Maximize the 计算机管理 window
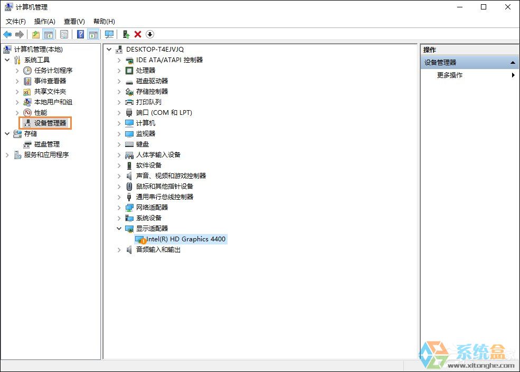 pos(484,7)
